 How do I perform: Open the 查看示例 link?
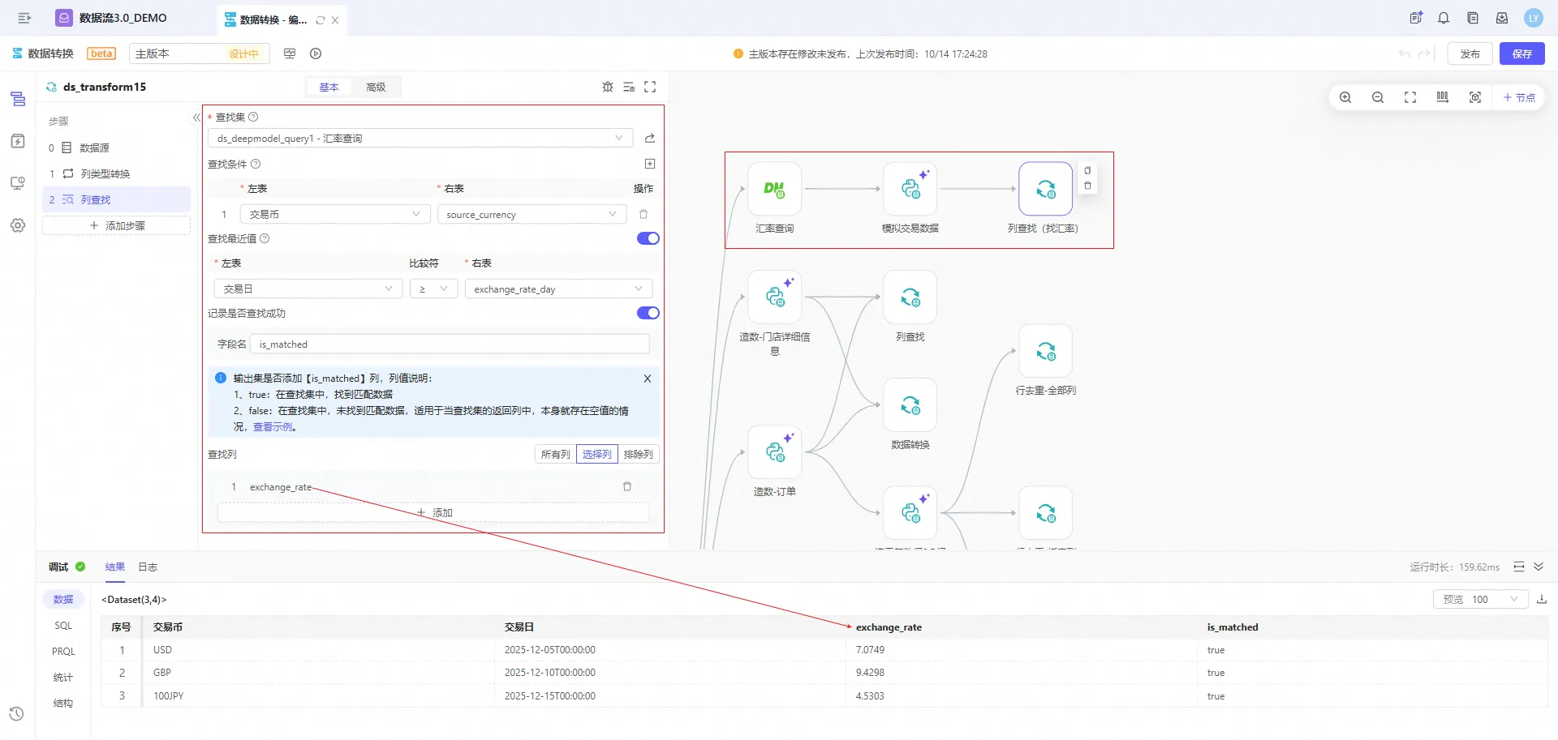click(273, 427)
